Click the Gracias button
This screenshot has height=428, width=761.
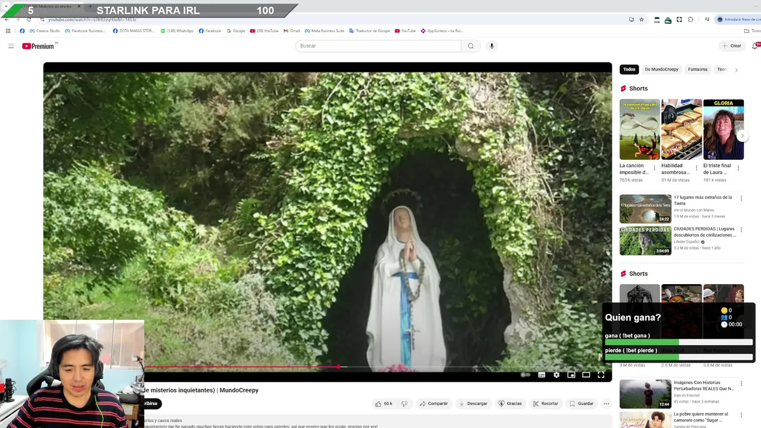coord(510,404)
